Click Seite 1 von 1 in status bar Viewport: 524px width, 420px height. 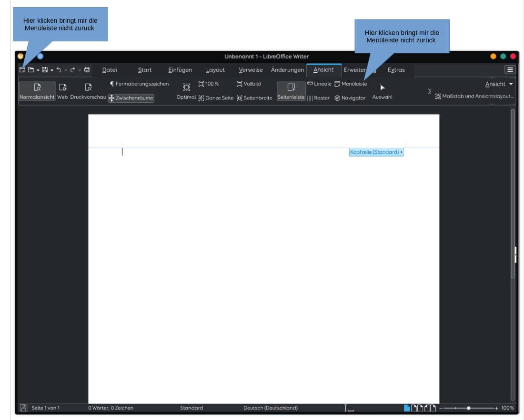point(45,408)
